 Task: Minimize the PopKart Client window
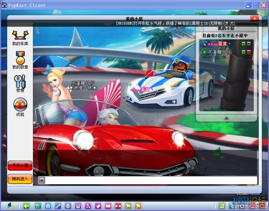(248, 5)
